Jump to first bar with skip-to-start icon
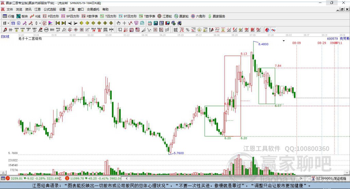The image size is (350, 189). coord(57,23)
